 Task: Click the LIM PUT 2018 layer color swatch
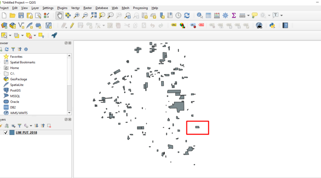(12, 133)
